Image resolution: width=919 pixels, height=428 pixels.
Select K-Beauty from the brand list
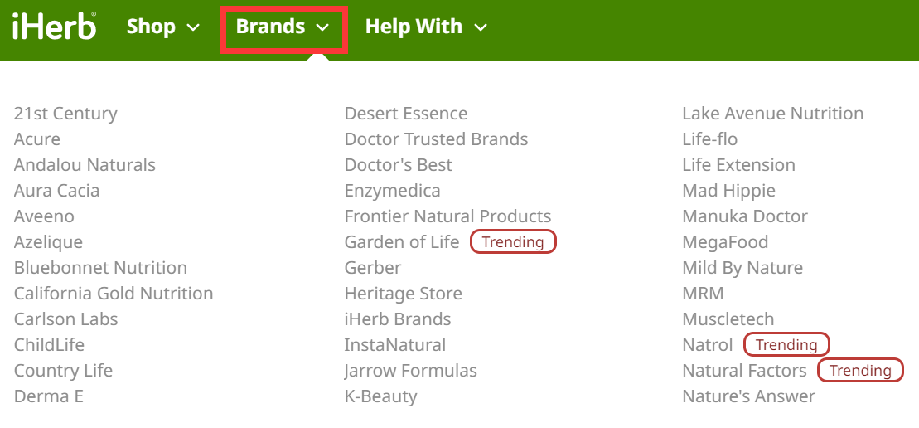(x=380, y=396)
